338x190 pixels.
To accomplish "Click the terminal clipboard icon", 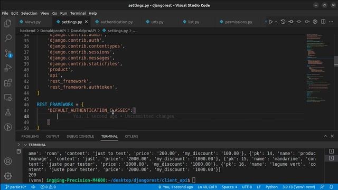I will pos(19,151).
